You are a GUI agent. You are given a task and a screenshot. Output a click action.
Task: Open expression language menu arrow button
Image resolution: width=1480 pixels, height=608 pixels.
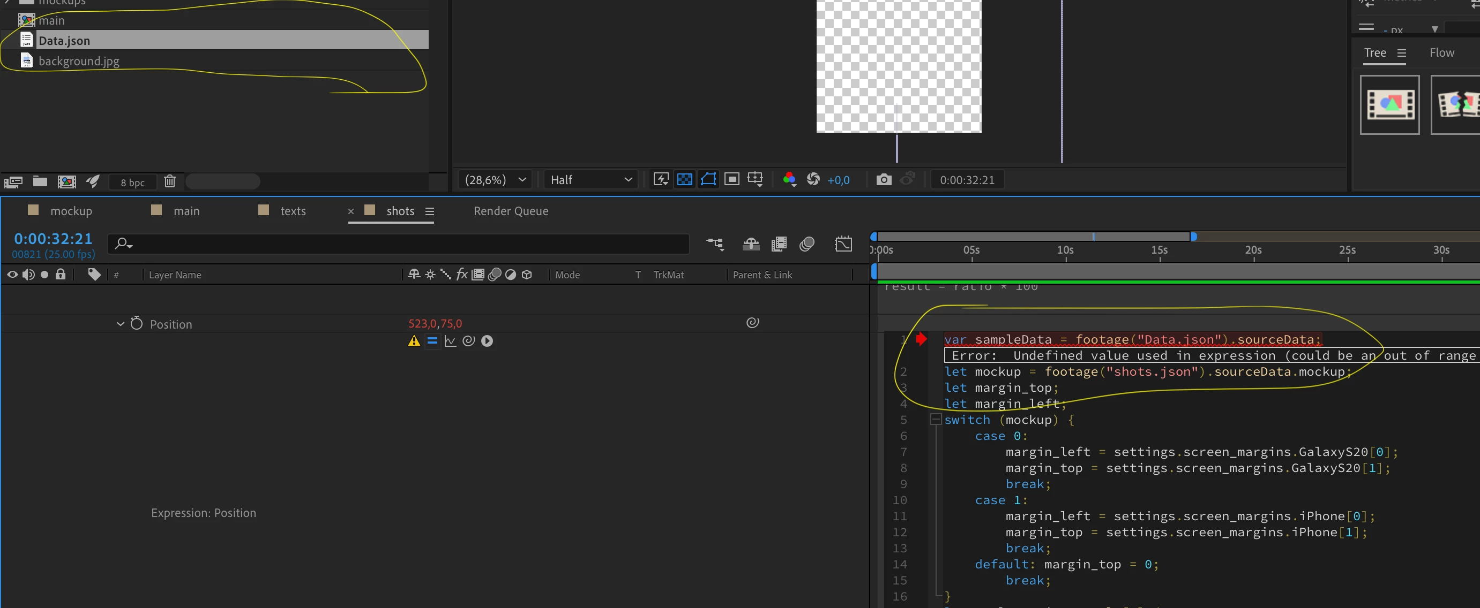(487, 341)
